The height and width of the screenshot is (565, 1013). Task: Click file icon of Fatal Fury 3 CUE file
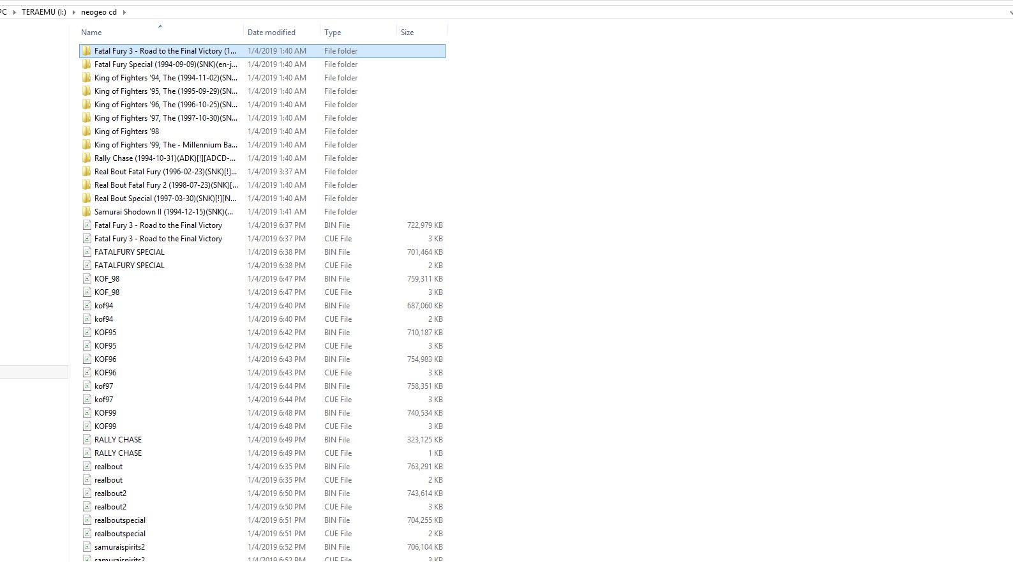tap(87, 239)
